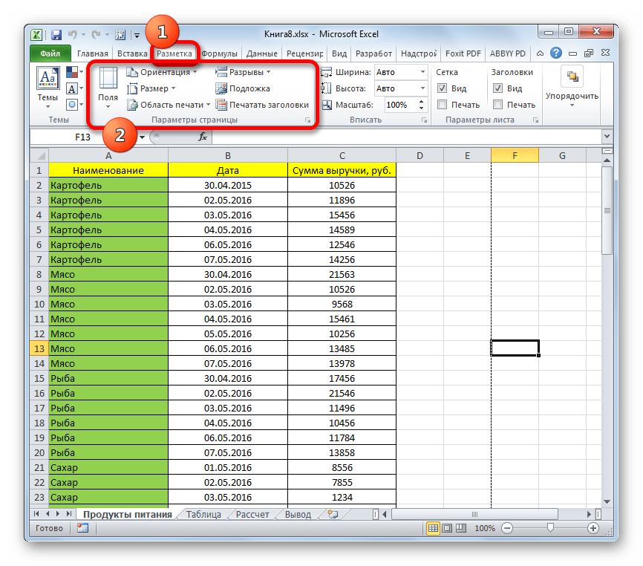Open Customize Quick Access Toolbar dropdown
Image resolution: width=643 pixels, height=566 pixels.
click(x=137, y=35)
